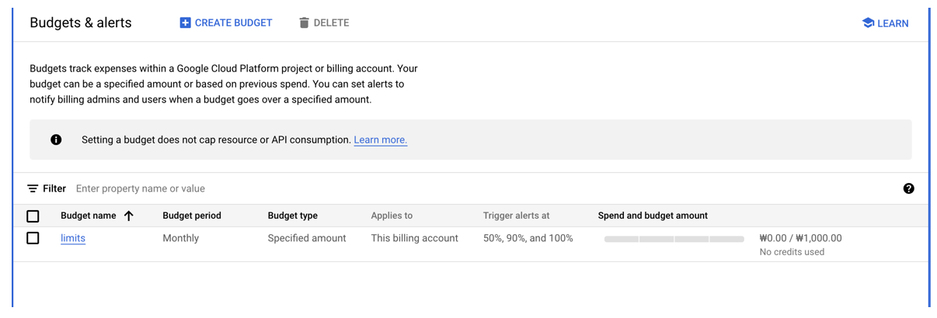The width and height of the screenshot is (937, 318).
Task: Click the Applies to column header
Action: [392, 216]
